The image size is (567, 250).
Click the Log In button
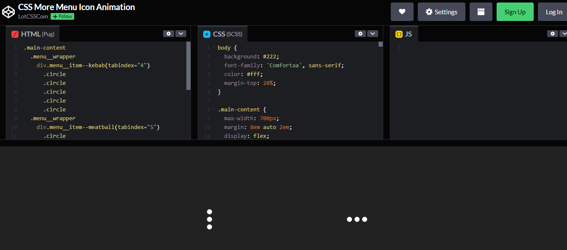click(555, 11)
